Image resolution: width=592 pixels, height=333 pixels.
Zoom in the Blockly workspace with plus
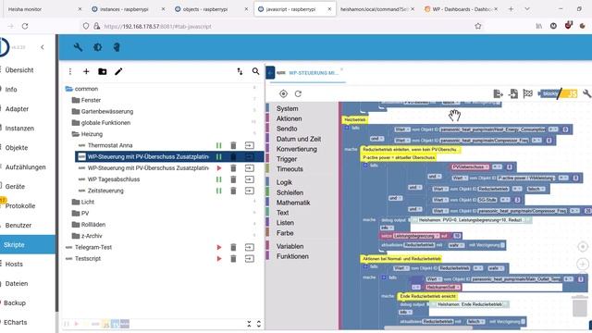(x=583, y=264)
